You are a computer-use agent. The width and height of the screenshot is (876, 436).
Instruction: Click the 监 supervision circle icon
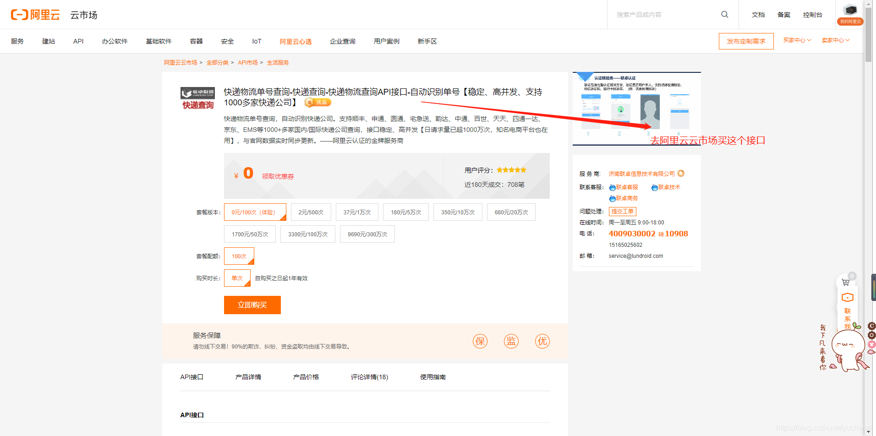511,341
